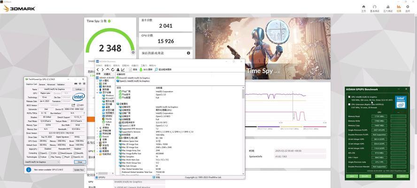The image size is (417, 188).
Task: Open the 3DMark benchmarks tab icon
Action: [x=374, y=7]
